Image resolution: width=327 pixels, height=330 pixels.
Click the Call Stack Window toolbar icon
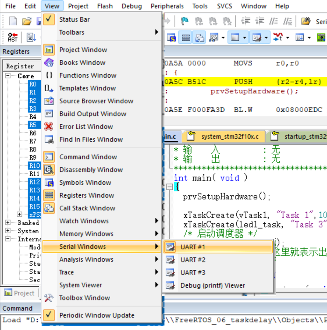pyautogui.click(x=199, y=37)
